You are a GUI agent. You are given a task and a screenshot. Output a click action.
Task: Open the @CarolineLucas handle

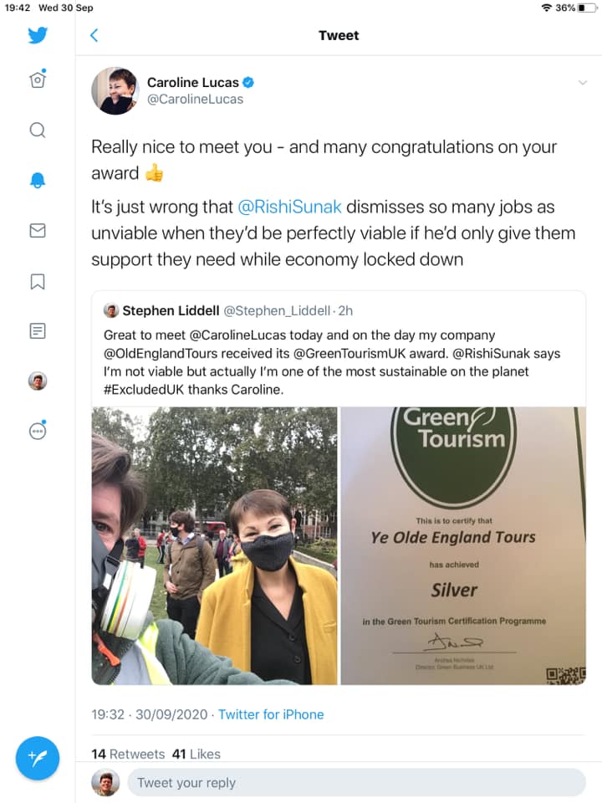tap(195, 100)
